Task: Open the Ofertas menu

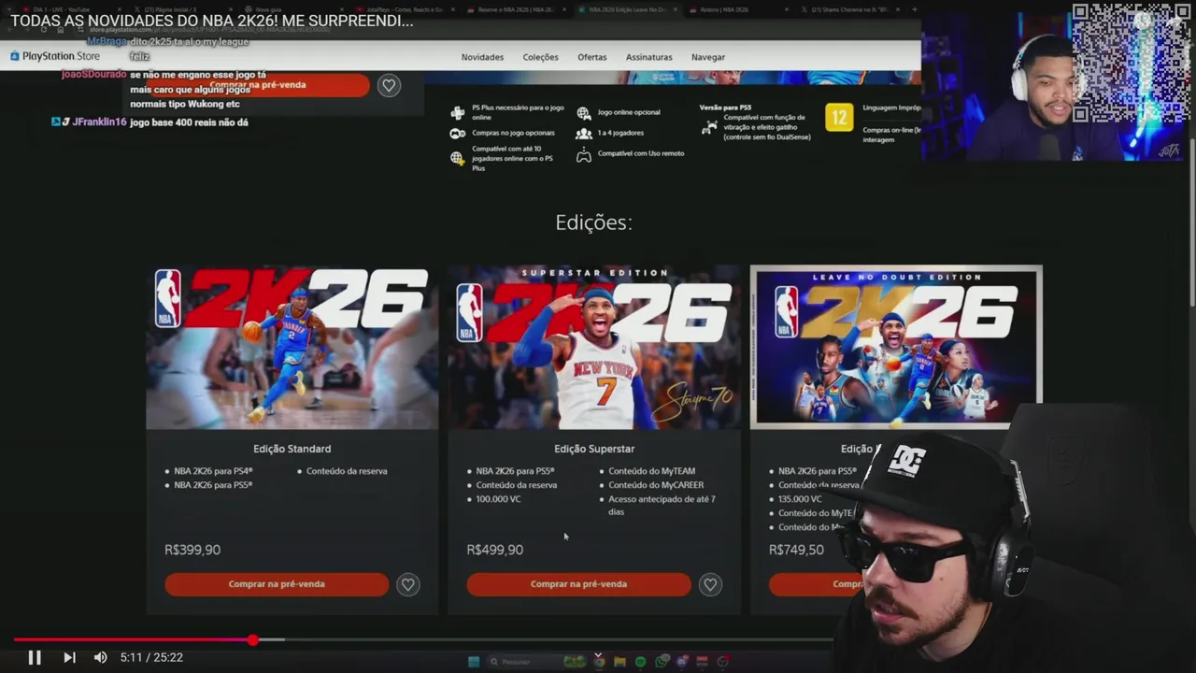Action: (591, 57)
